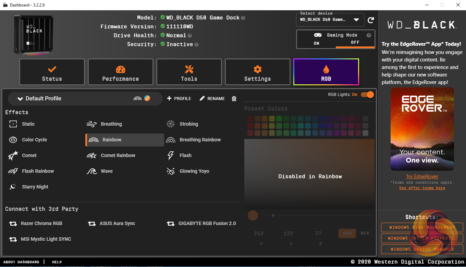Select the Comet effect icon

13,156
